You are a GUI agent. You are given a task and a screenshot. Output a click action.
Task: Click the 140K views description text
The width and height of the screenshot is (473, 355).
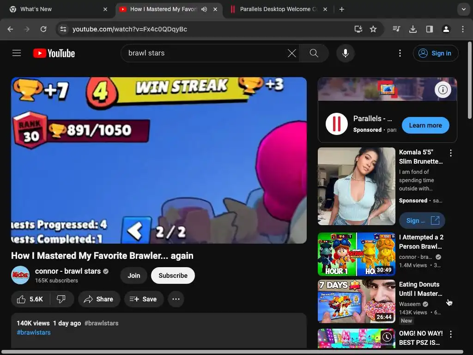[33, 323]
